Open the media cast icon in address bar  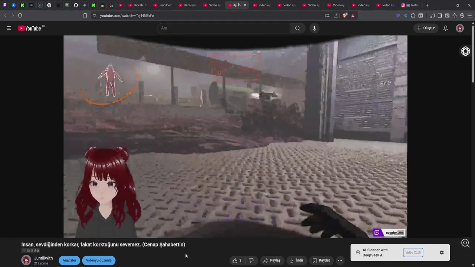[x=327, y=16]
